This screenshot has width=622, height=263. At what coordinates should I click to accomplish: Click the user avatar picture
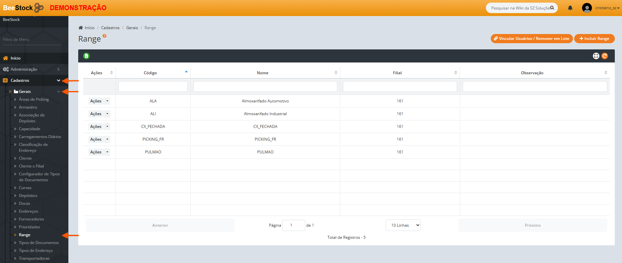pyautogui.click(x=587, y=8)
